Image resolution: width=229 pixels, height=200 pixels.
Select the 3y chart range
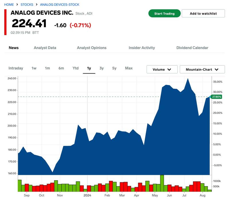click(x=102, y=68)
